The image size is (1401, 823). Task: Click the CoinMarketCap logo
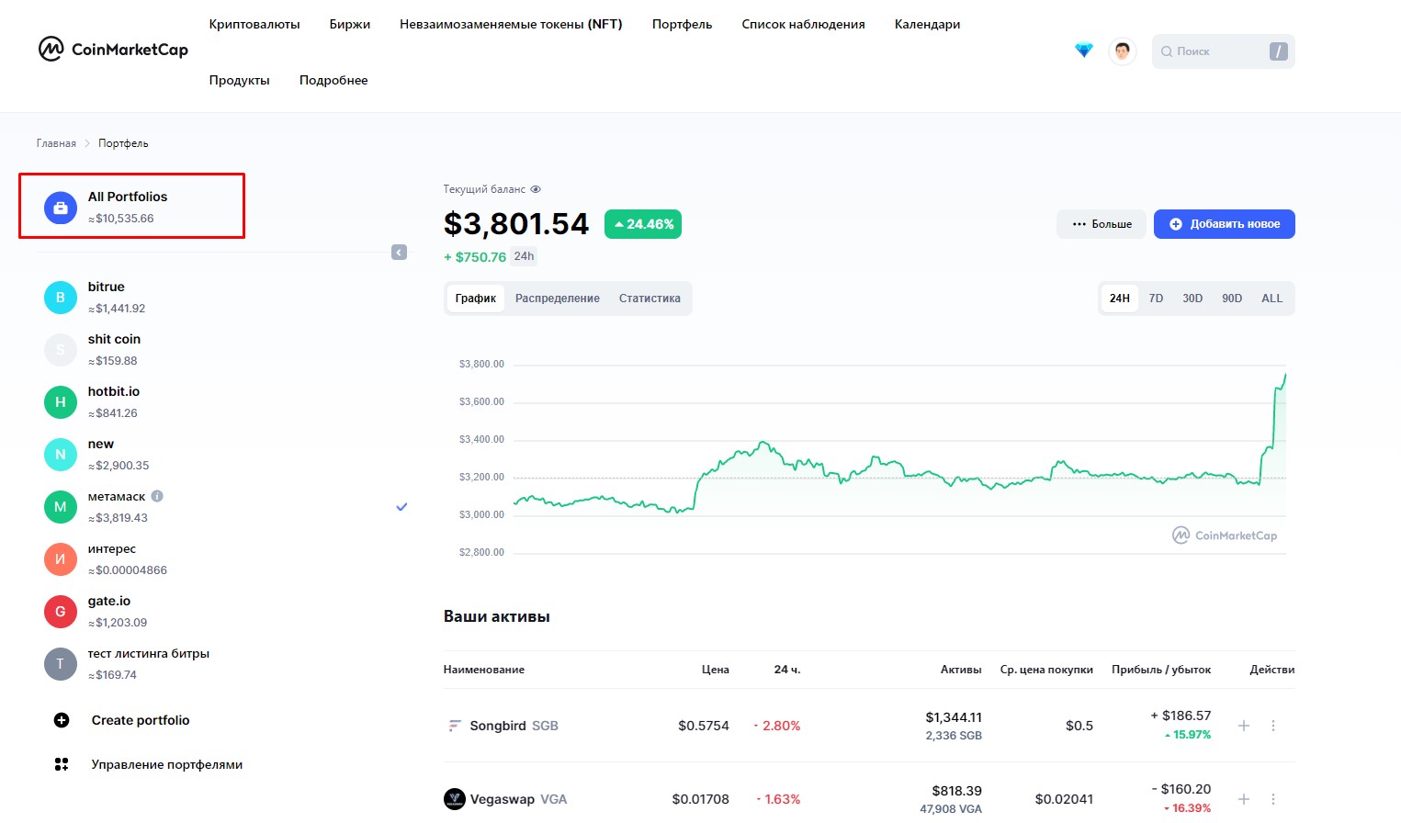(x=113, y=50)
